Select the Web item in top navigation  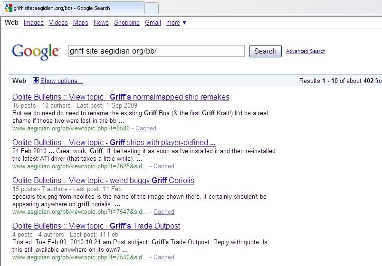pos(11,23)
